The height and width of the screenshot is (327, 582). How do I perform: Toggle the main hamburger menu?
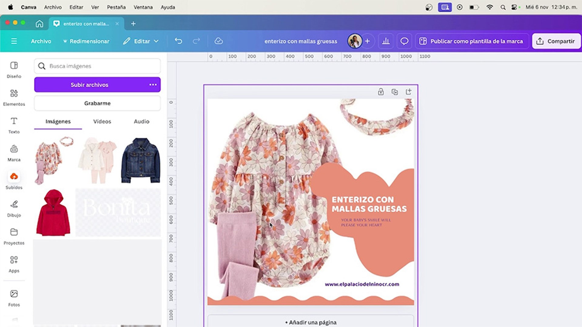tap(14, 41)
